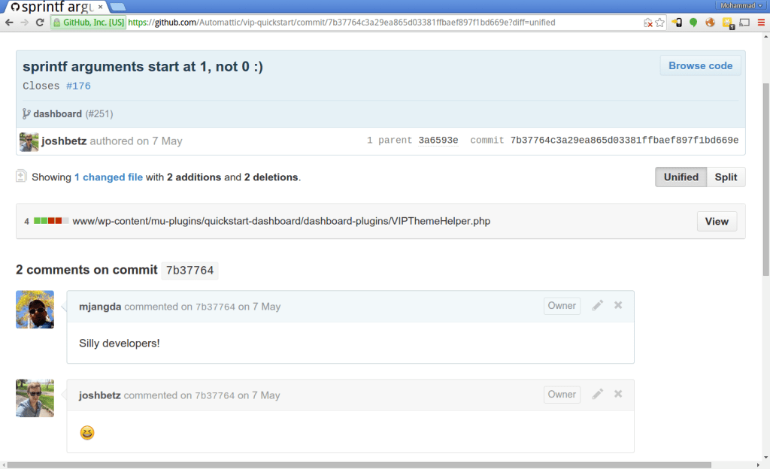The width and height of the screenshot is (770, 469).
Task: Click the diff file icon beside Showing
Action: pos(20,176)
